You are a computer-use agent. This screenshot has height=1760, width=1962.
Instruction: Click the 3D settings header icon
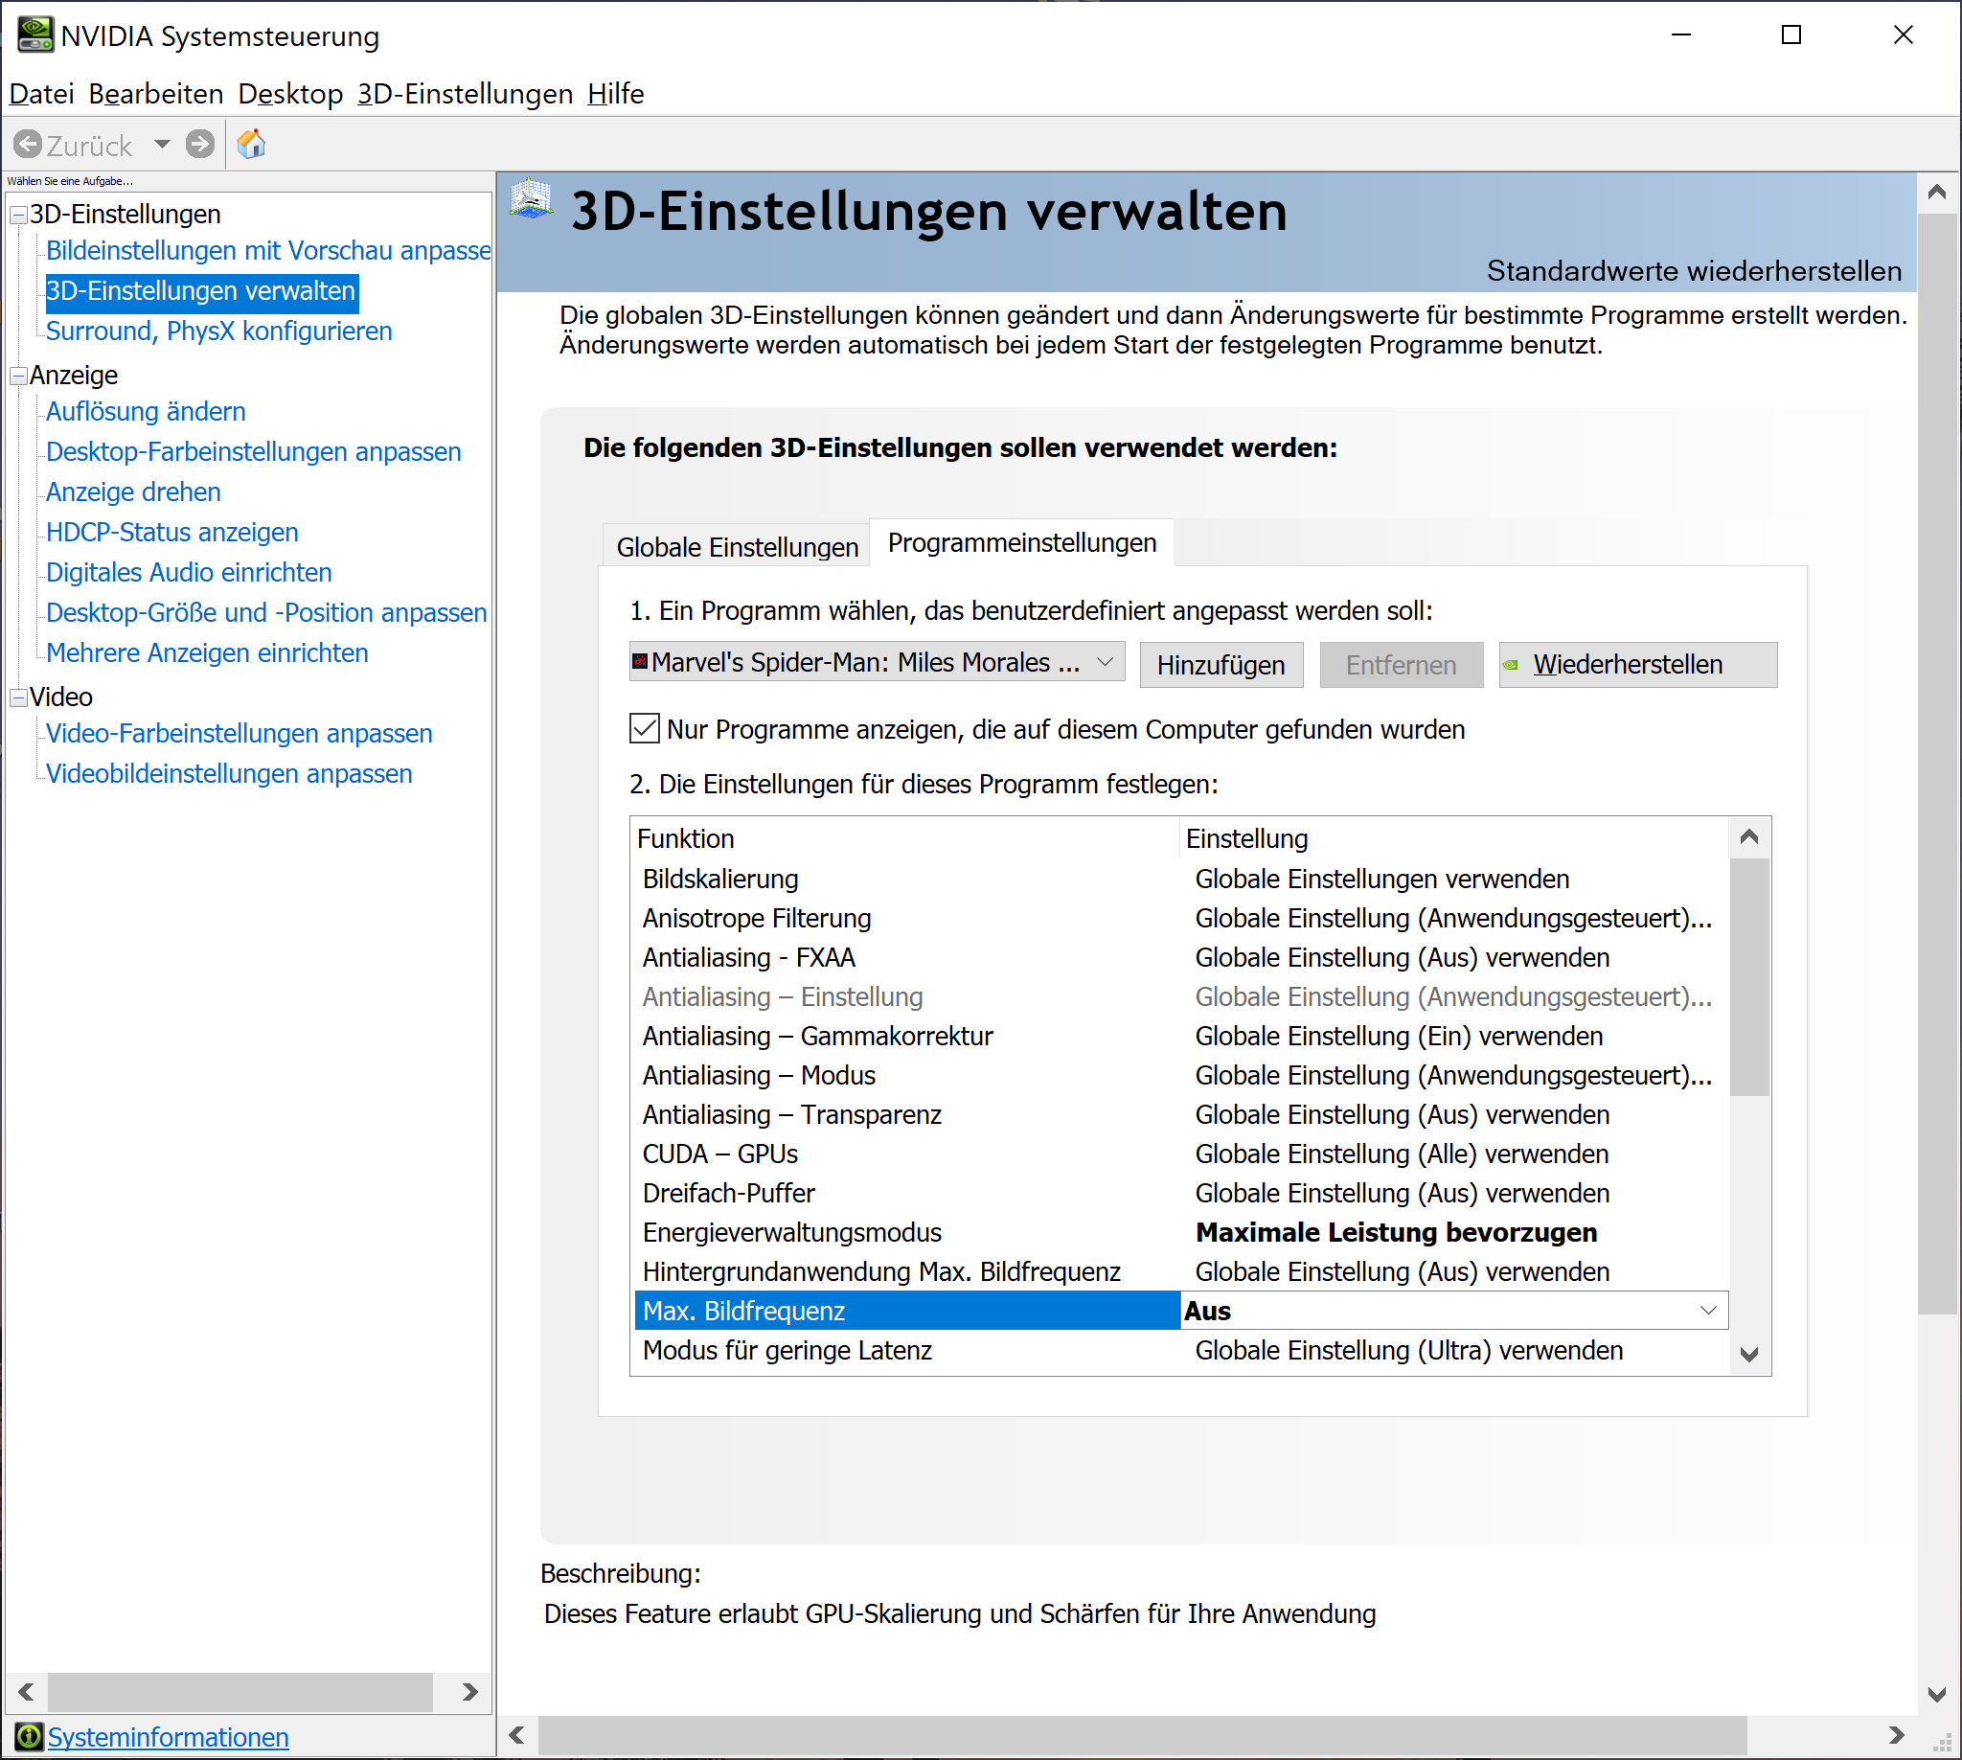click(531, 198)
